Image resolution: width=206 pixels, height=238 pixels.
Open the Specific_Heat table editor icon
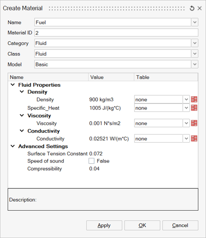(194, 108)
